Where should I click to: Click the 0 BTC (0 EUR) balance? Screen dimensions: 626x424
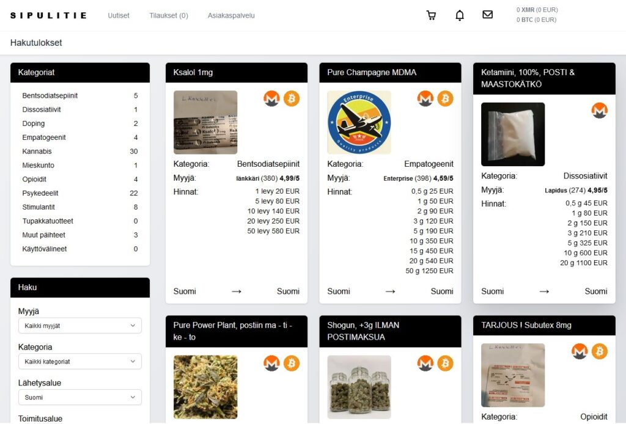coord(536,20)
